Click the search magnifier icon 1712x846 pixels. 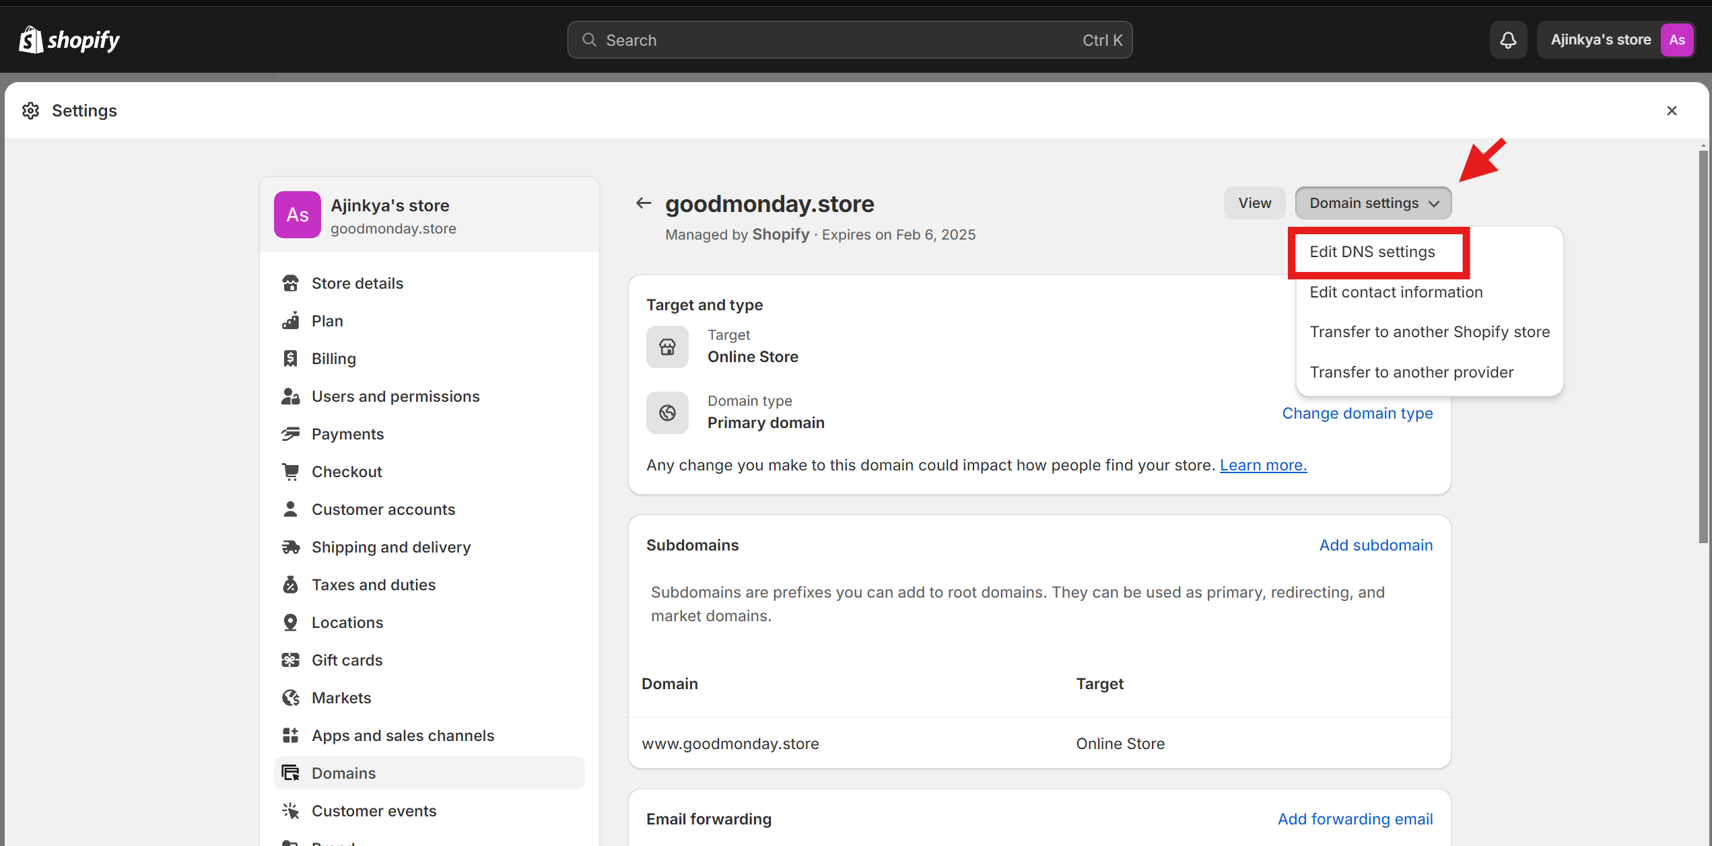(x=589, y=40)
